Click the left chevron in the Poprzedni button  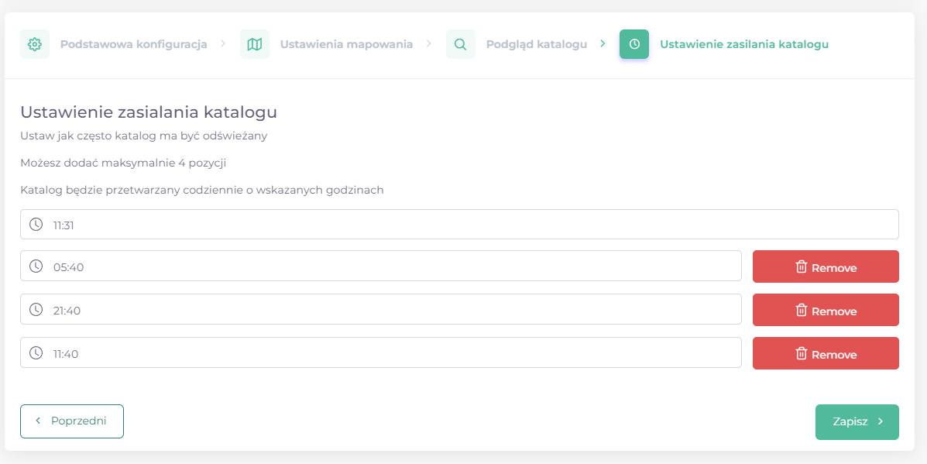(x=38, y=421)
